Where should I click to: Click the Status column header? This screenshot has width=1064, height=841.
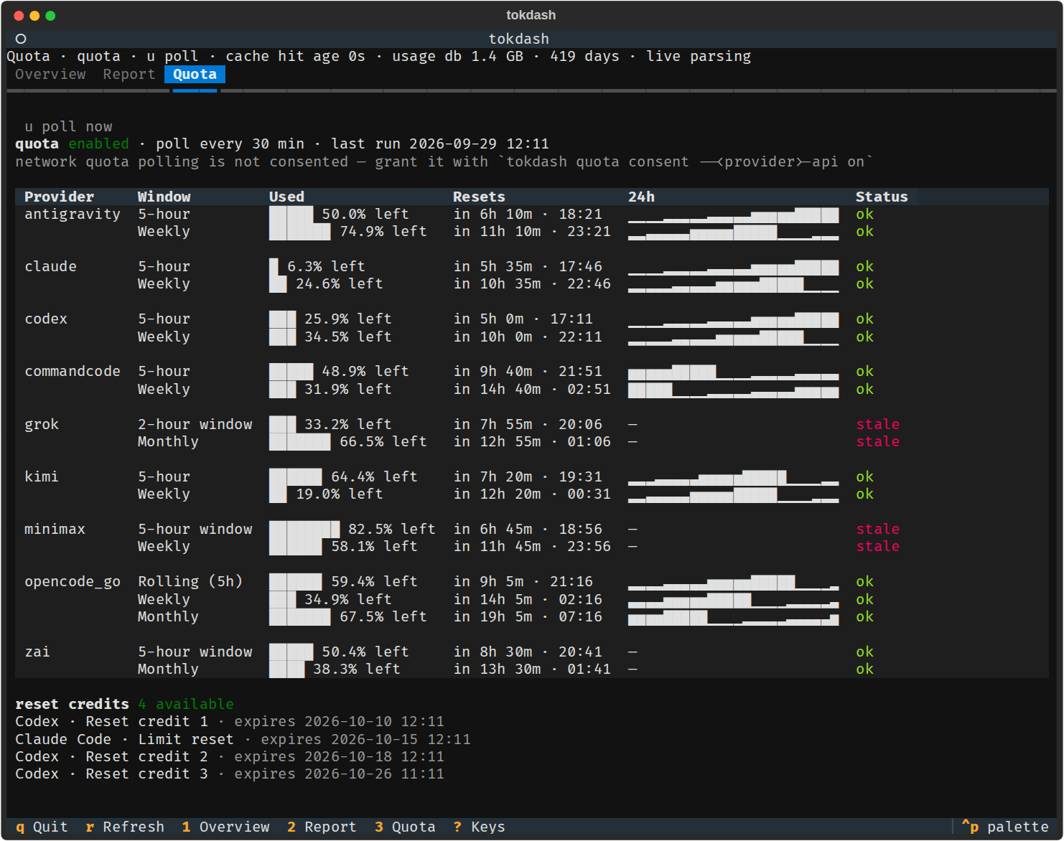882,197
